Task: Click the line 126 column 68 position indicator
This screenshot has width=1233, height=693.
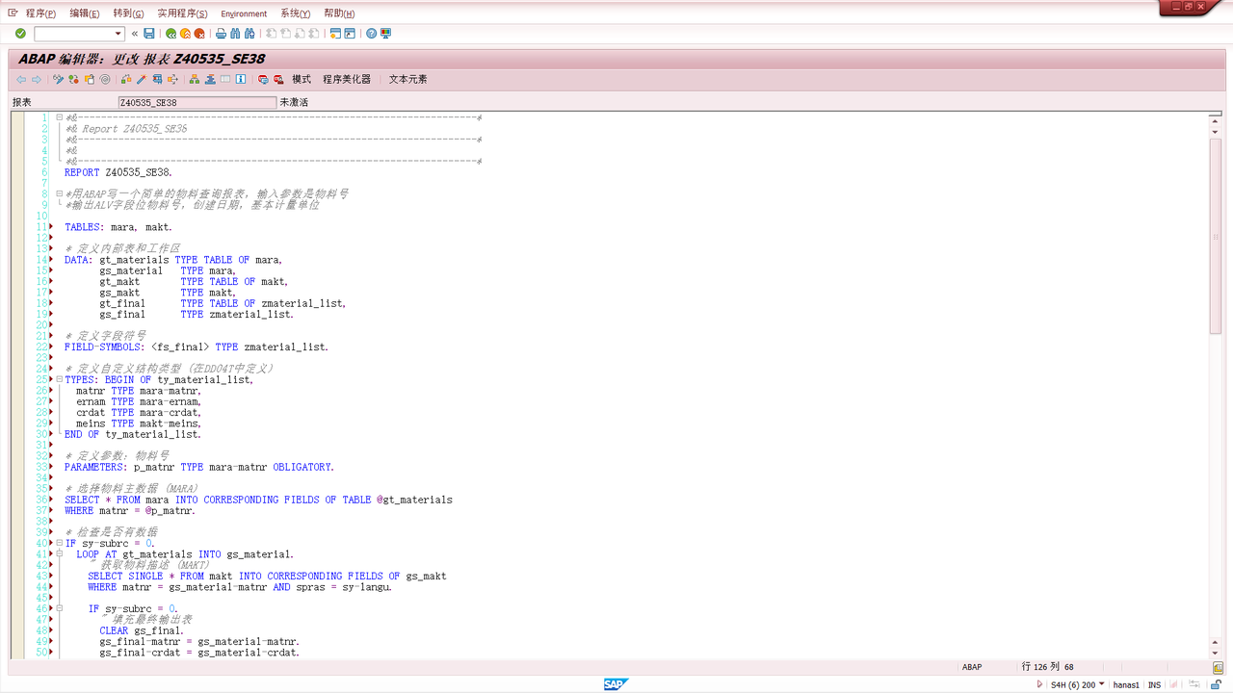Action: pyautogui.click(x=1048, y=667)
